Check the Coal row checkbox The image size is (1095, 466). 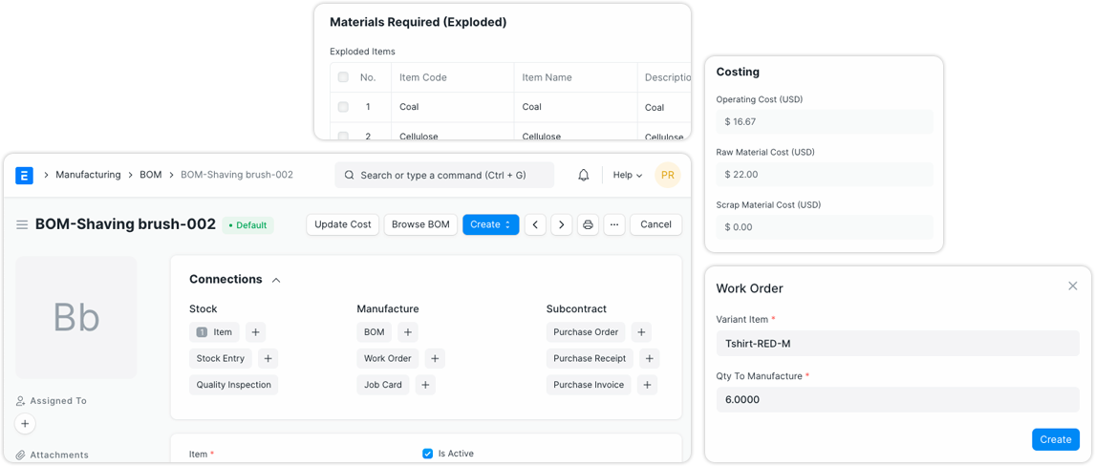343,107
